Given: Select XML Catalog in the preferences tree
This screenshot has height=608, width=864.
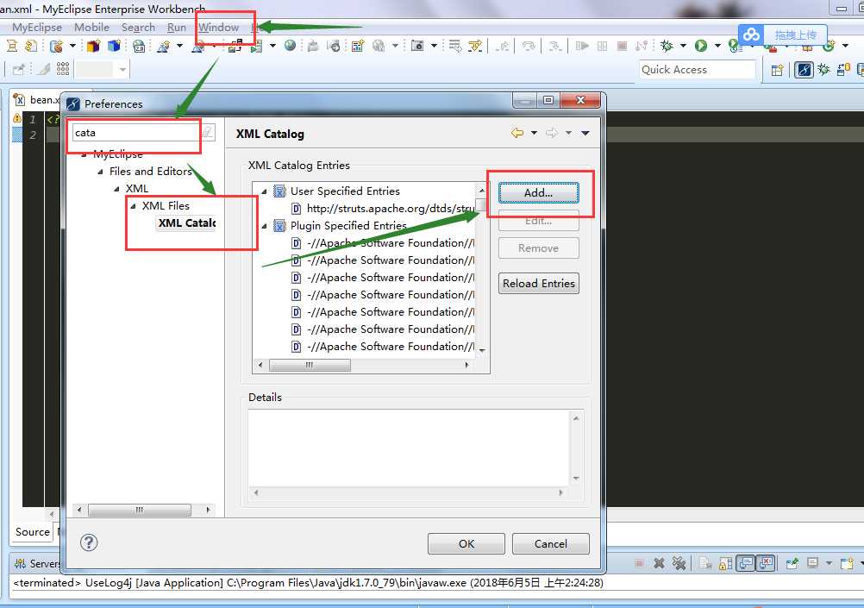Looking at the screenshot, I should coord(187,223).
